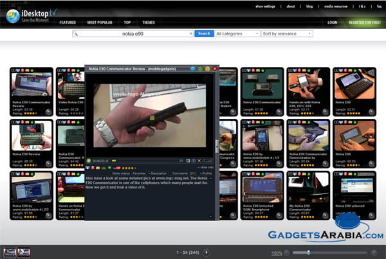
Task: Click the magnifier icon in search box
Action: (77, 33)
